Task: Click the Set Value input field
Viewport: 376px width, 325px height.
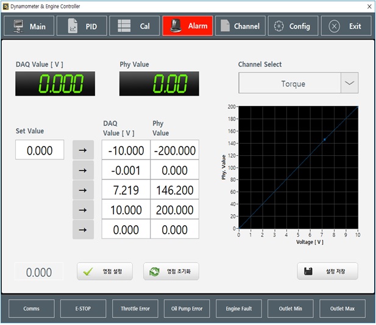Action: [x=40, y=150]
